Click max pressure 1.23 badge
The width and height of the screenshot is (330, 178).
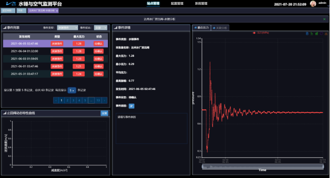point(79,59)
